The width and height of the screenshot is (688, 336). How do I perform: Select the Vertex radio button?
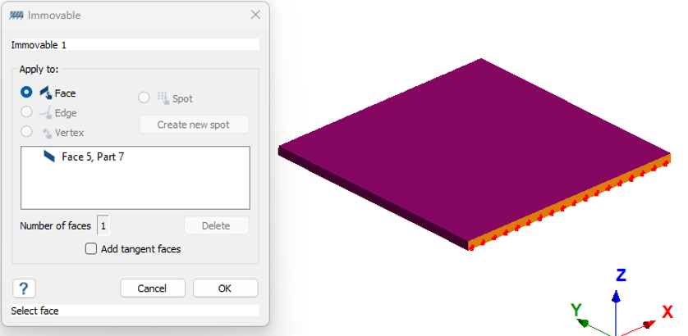pyautogui.click(x=26, y=131)
